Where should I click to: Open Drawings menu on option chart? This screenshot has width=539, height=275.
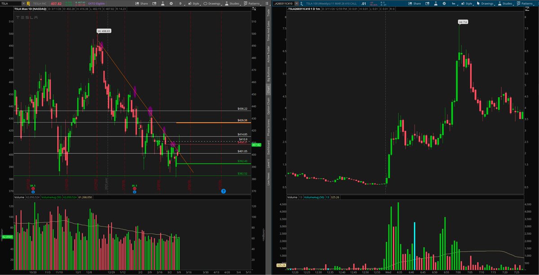[485, 4]
